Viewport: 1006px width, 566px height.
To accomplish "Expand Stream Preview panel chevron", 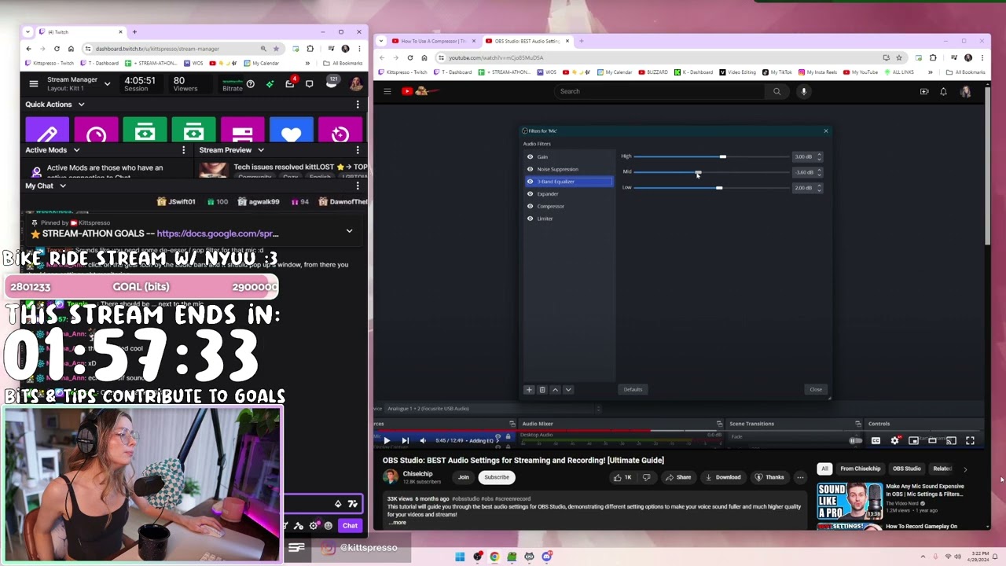I will coord(261,150).
